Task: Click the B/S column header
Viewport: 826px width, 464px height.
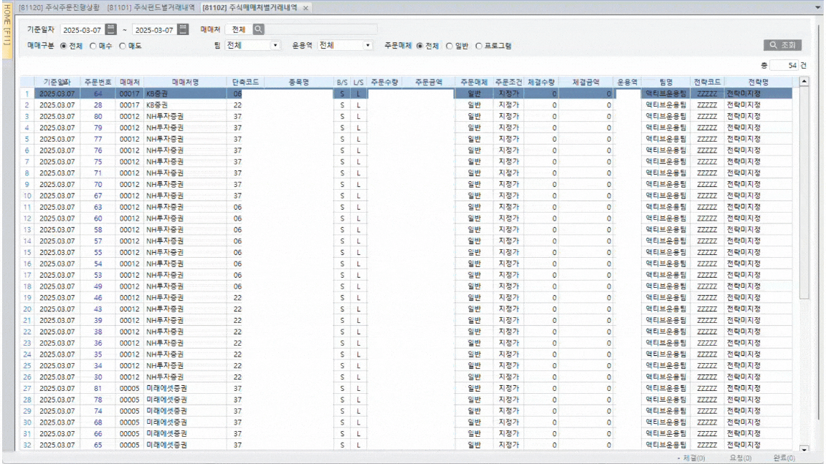Action: [343, 82]
